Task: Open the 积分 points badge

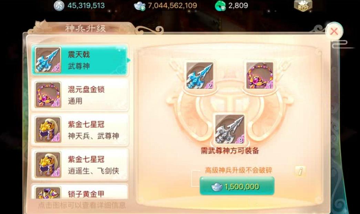Action: (x=303, y=6)
